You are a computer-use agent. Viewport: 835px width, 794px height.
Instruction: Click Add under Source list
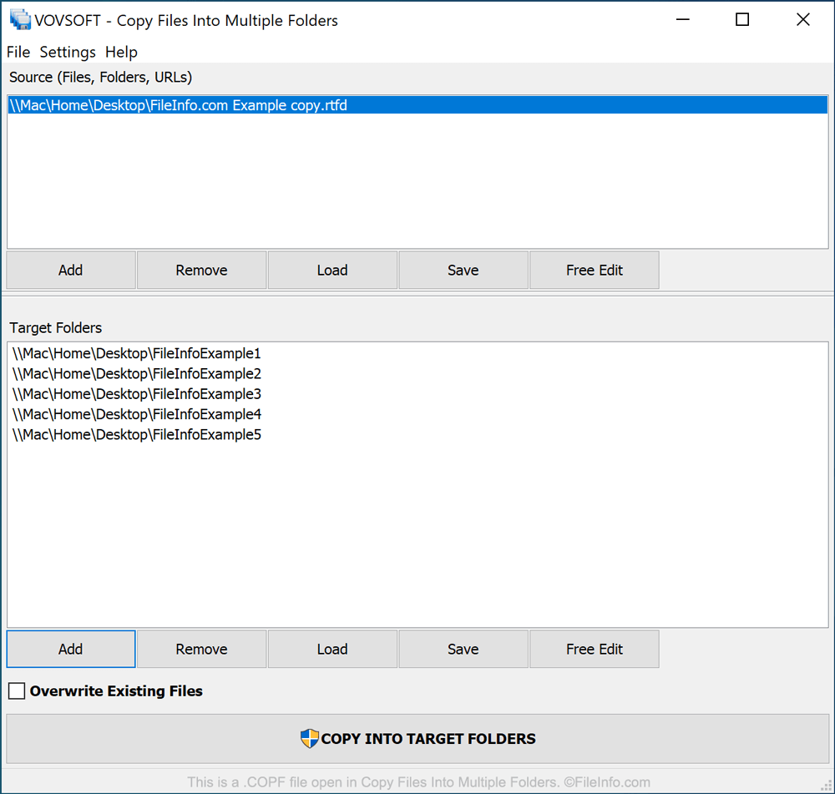70,270
